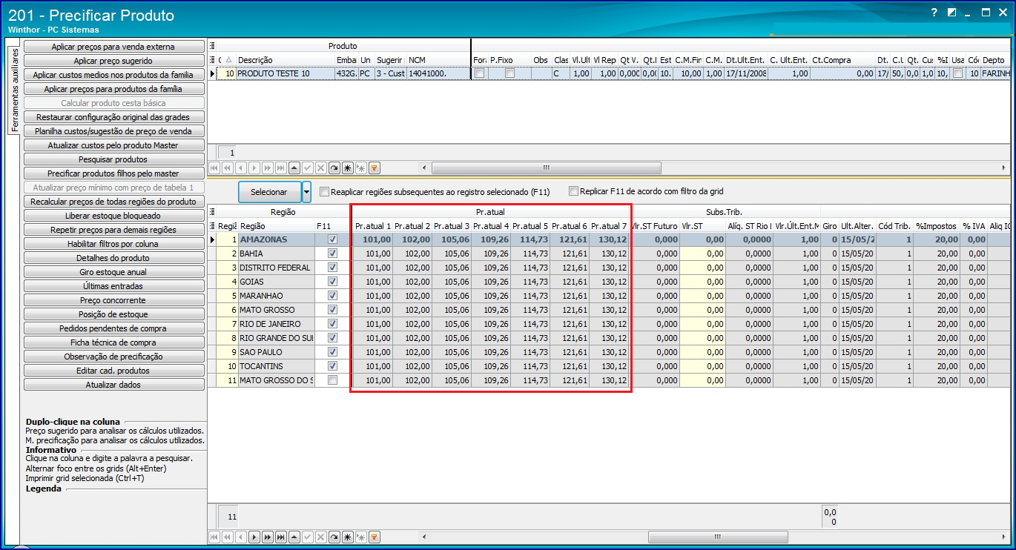This screenshot has width=1016, height=550.
Task: Click next record arrow in region grid navigator
Action: pos(254,537)
